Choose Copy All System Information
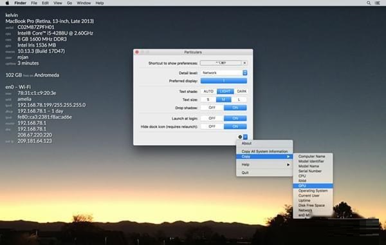 point(264,152)
